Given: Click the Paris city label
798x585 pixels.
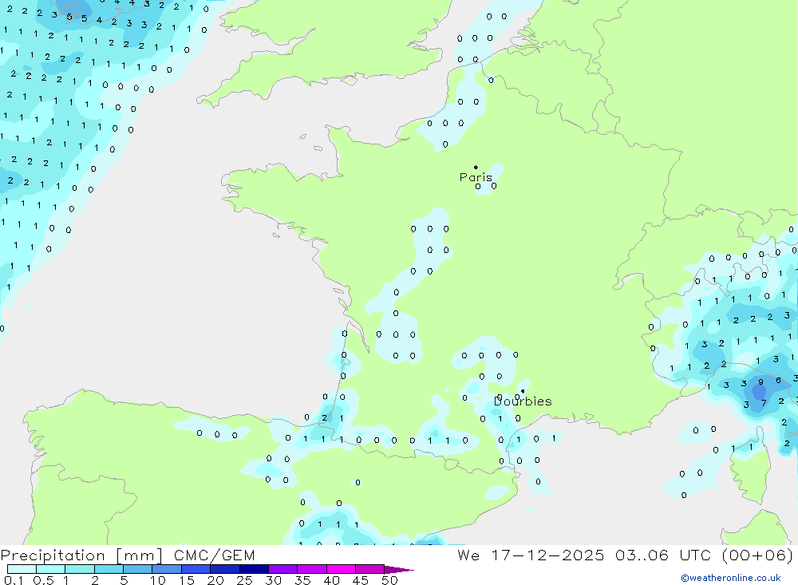Looking at the screenshot, I should point(476,177).
